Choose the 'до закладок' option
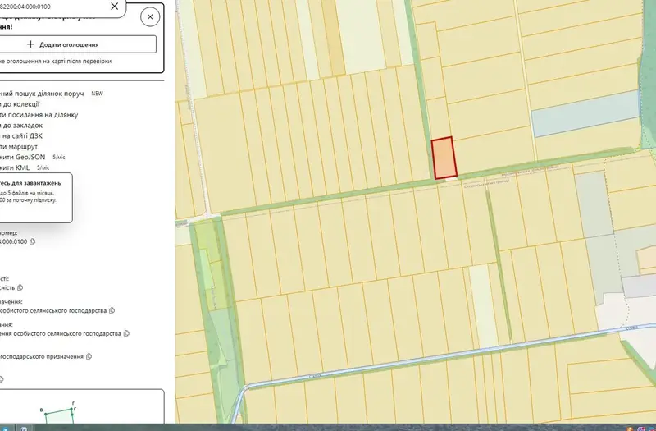 [x=21, y=126]
